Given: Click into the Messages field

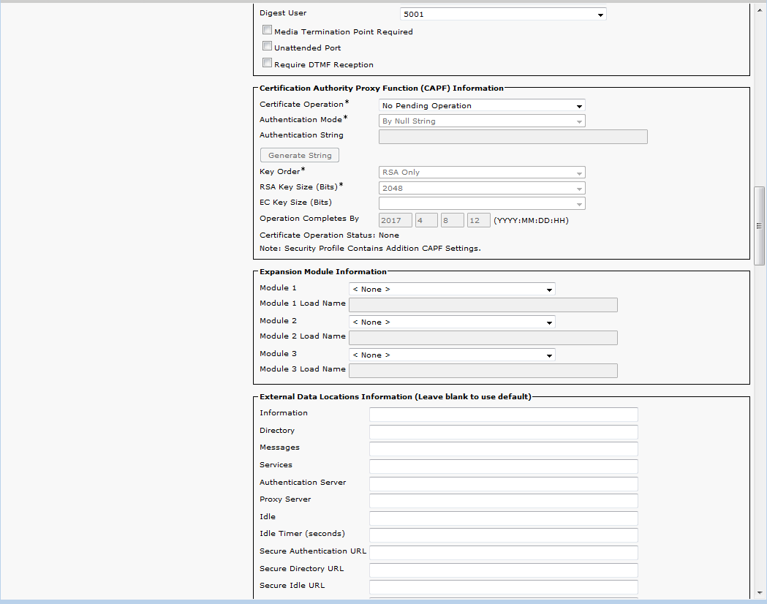Looking at the screenshot, I should coord(503,449).
